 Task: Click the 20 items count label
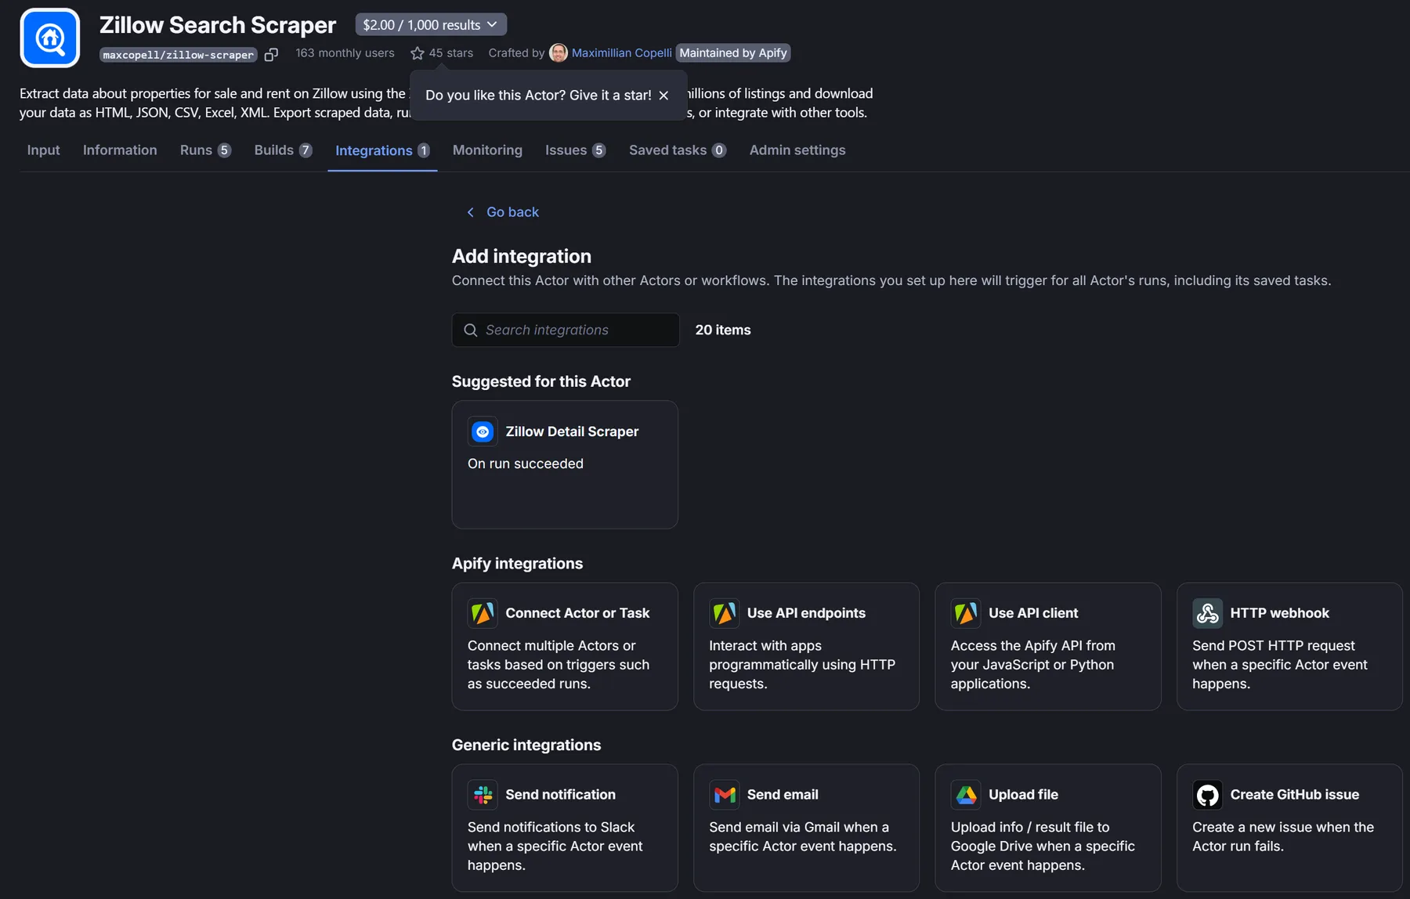tap(723, 330)
